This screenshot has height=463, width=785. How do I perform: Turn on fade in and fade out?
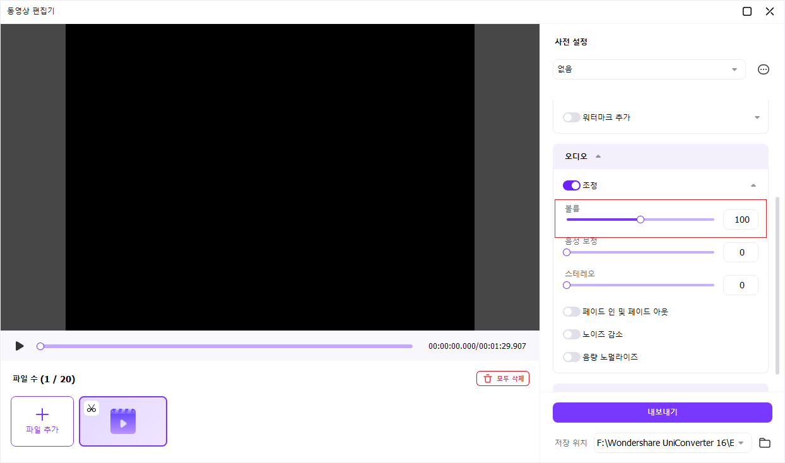[572, 312]
